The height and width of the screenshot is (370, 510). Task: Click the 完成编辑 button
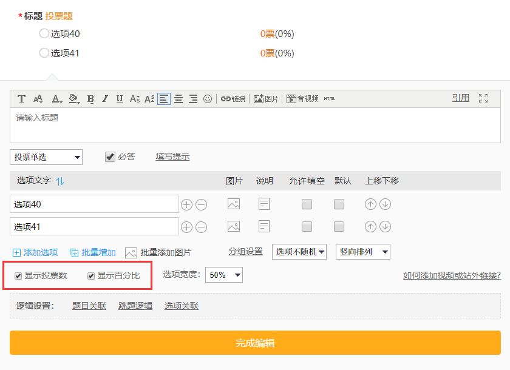255,343
